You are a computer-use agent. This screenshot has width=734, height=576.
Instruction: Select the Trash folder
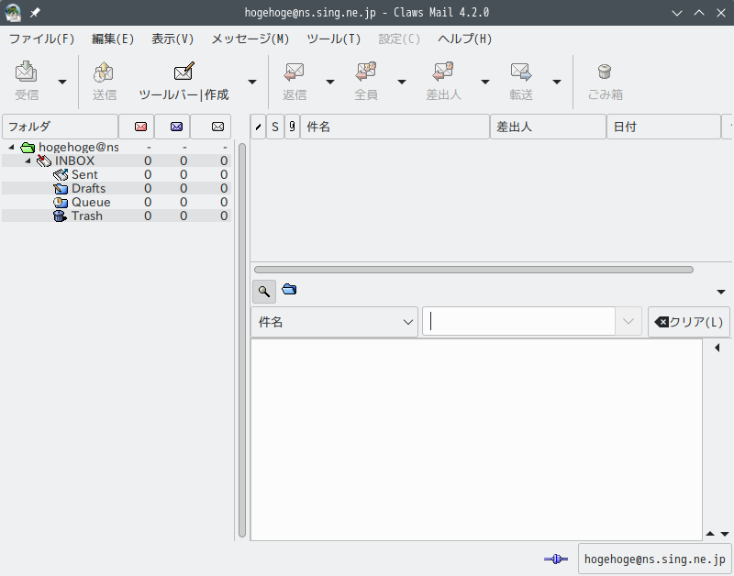(117, 216)
